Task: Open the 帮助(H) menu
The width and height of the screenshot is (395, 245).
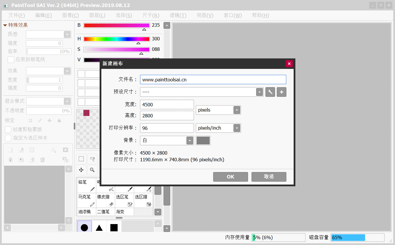Action: click(x=261, y=15)
